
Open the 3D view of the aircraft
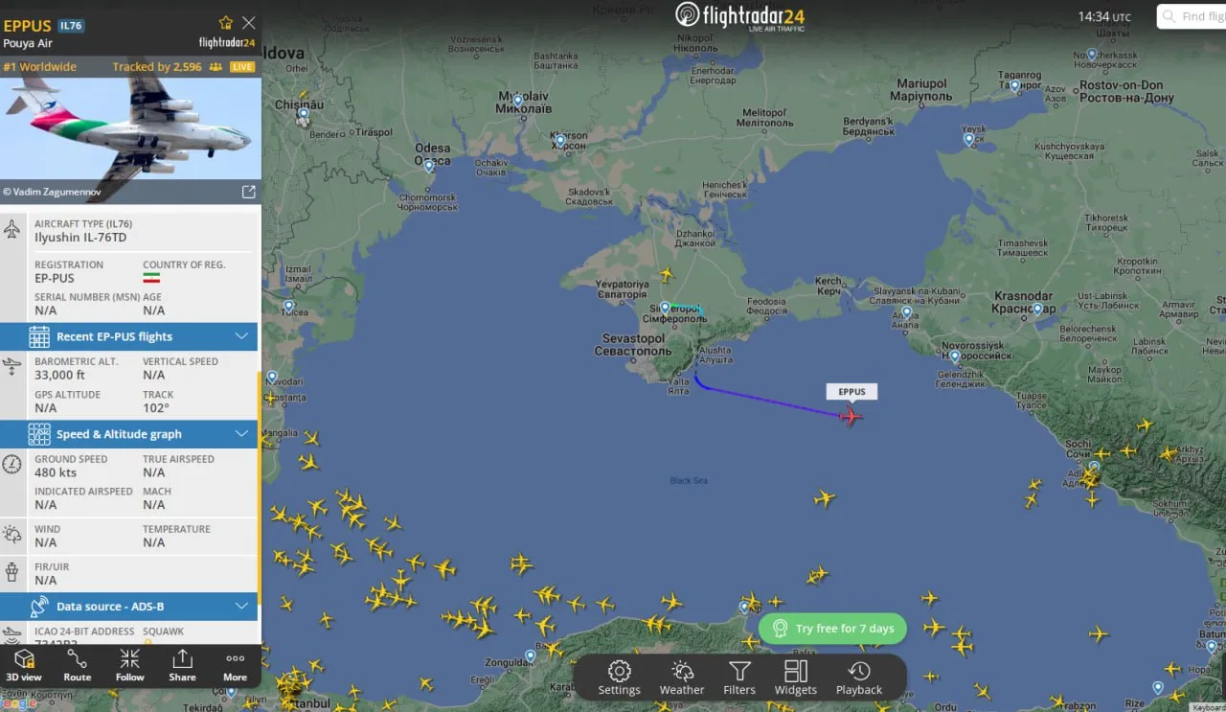coord(25,665)
